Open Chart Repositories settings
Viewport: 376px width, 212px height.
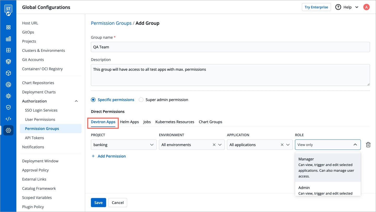(x=38, y=83)
